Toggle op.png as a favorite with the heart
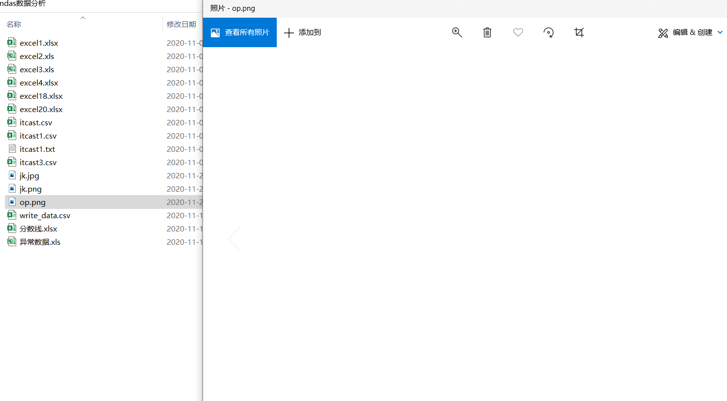The image size is (727, 401). point(518,32)
